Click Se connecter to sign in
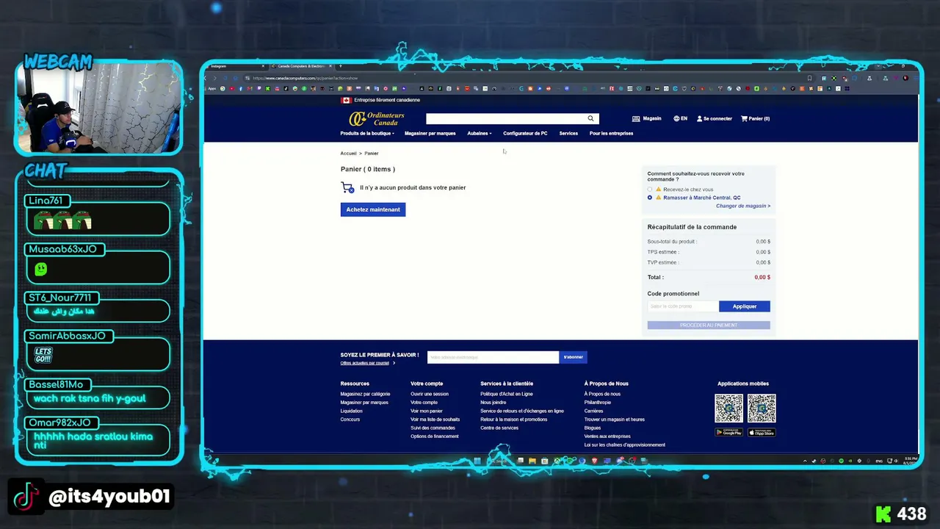The height and width of the screenshot is (529, 940). [714, 118]
